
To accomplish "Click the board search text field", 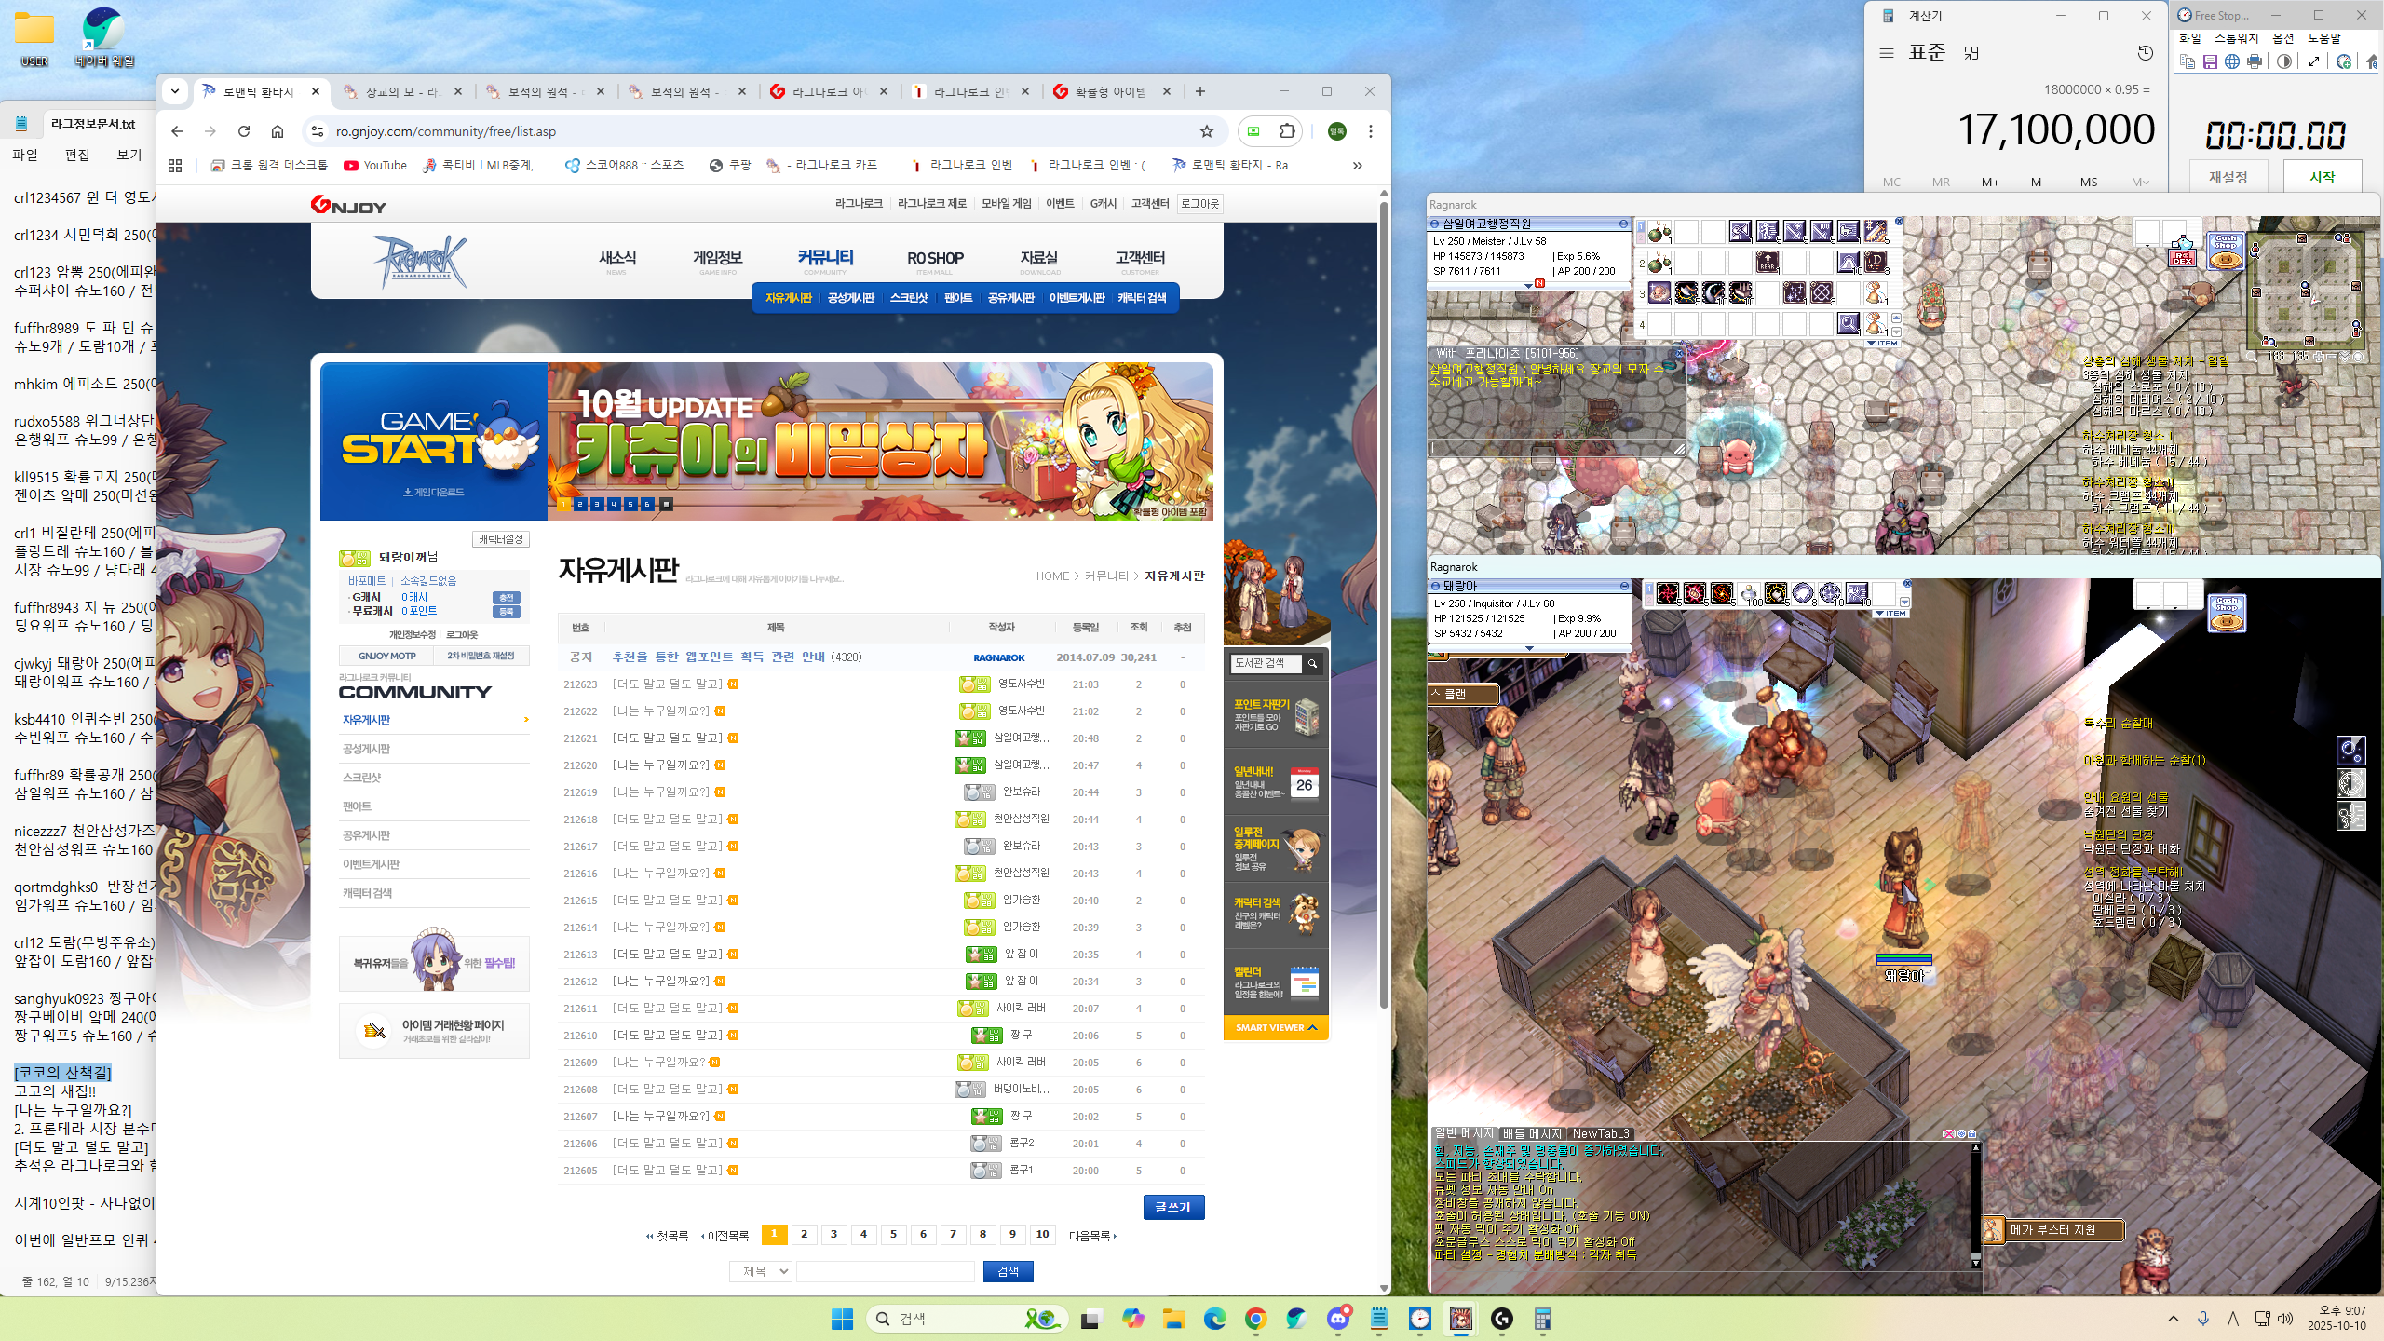I will pos(885,1271).
